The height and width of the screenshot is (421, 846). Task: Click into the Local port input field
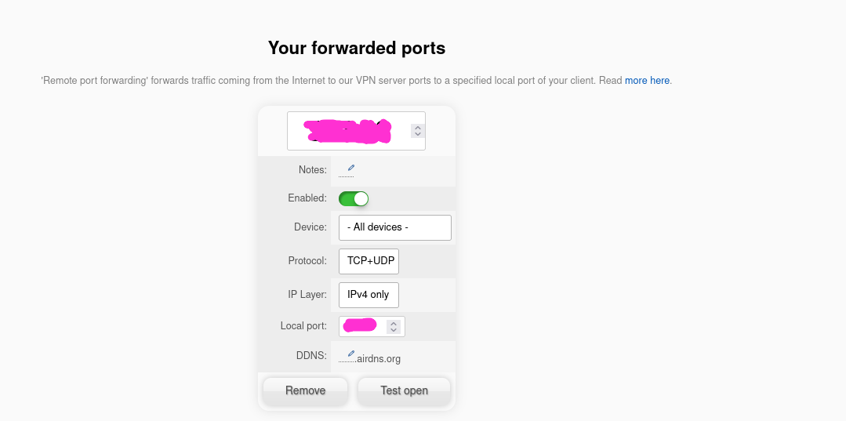pyautogui.click(x=362, y=326)
